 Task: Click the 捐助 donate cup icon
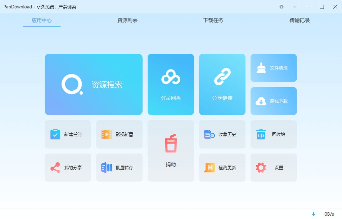(171, 144)
